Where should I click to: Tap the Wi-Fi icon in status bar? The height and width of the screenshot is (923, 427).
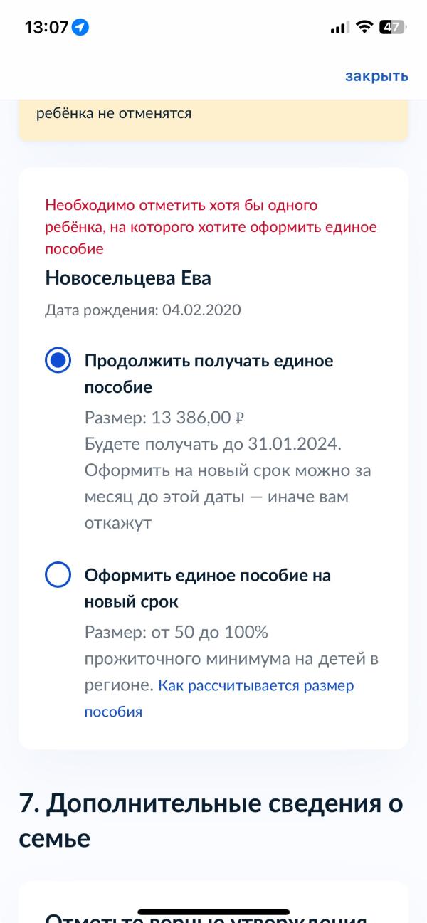point(365,27)
